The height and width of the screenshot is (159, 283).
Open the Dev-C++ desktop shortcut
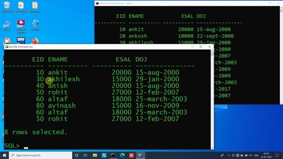pyautogui.click(x=21, y=41)
